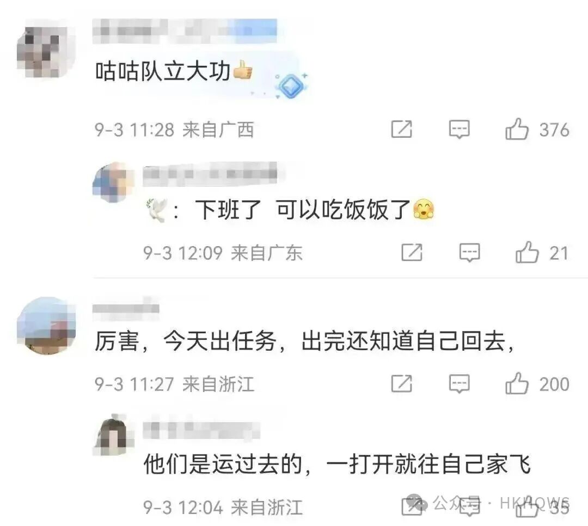Like the 下班了可以吃饭饭了 reply

[527, 252]
